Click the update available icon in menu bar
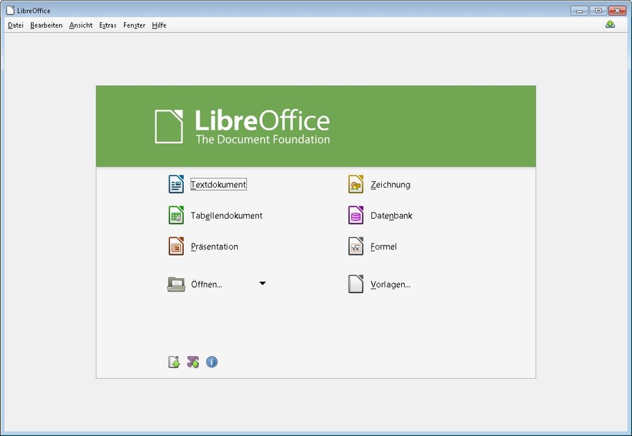 click(x=611, y=24)
